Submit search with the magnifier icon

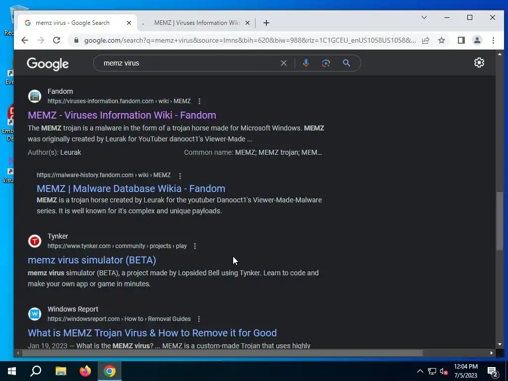click(346, 63)
